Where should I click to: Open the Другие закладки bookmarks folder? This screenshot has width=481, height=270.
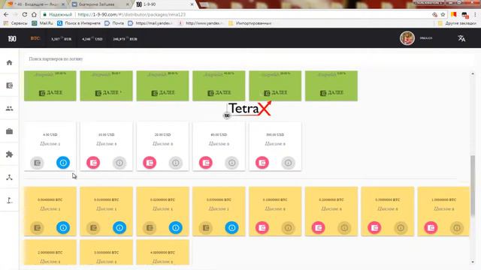[457, 23]
